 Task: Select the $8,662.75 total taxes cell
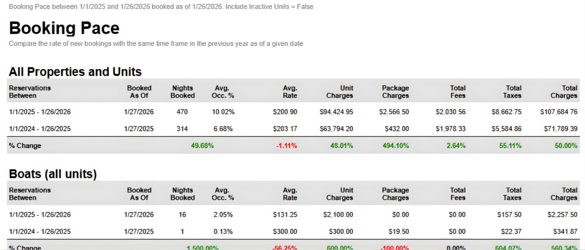point(506,112)
